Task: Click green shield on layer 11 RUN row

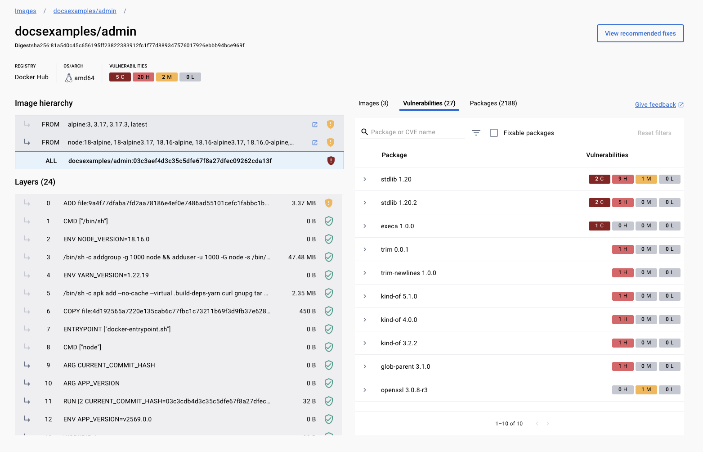Action: (329, 401)
